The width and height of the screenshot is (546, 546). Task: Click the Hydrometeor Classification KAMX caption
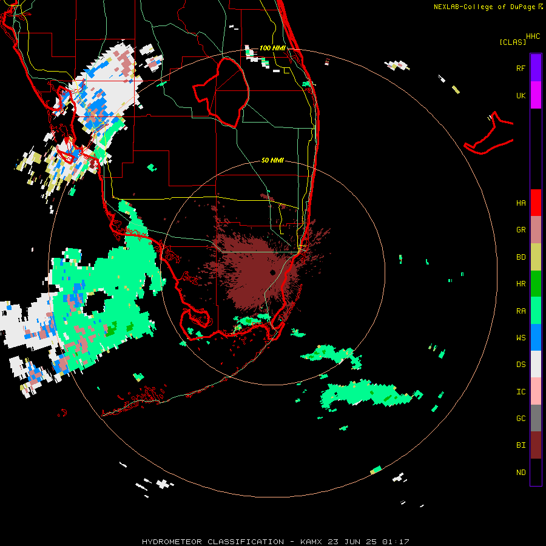(275, 542)
